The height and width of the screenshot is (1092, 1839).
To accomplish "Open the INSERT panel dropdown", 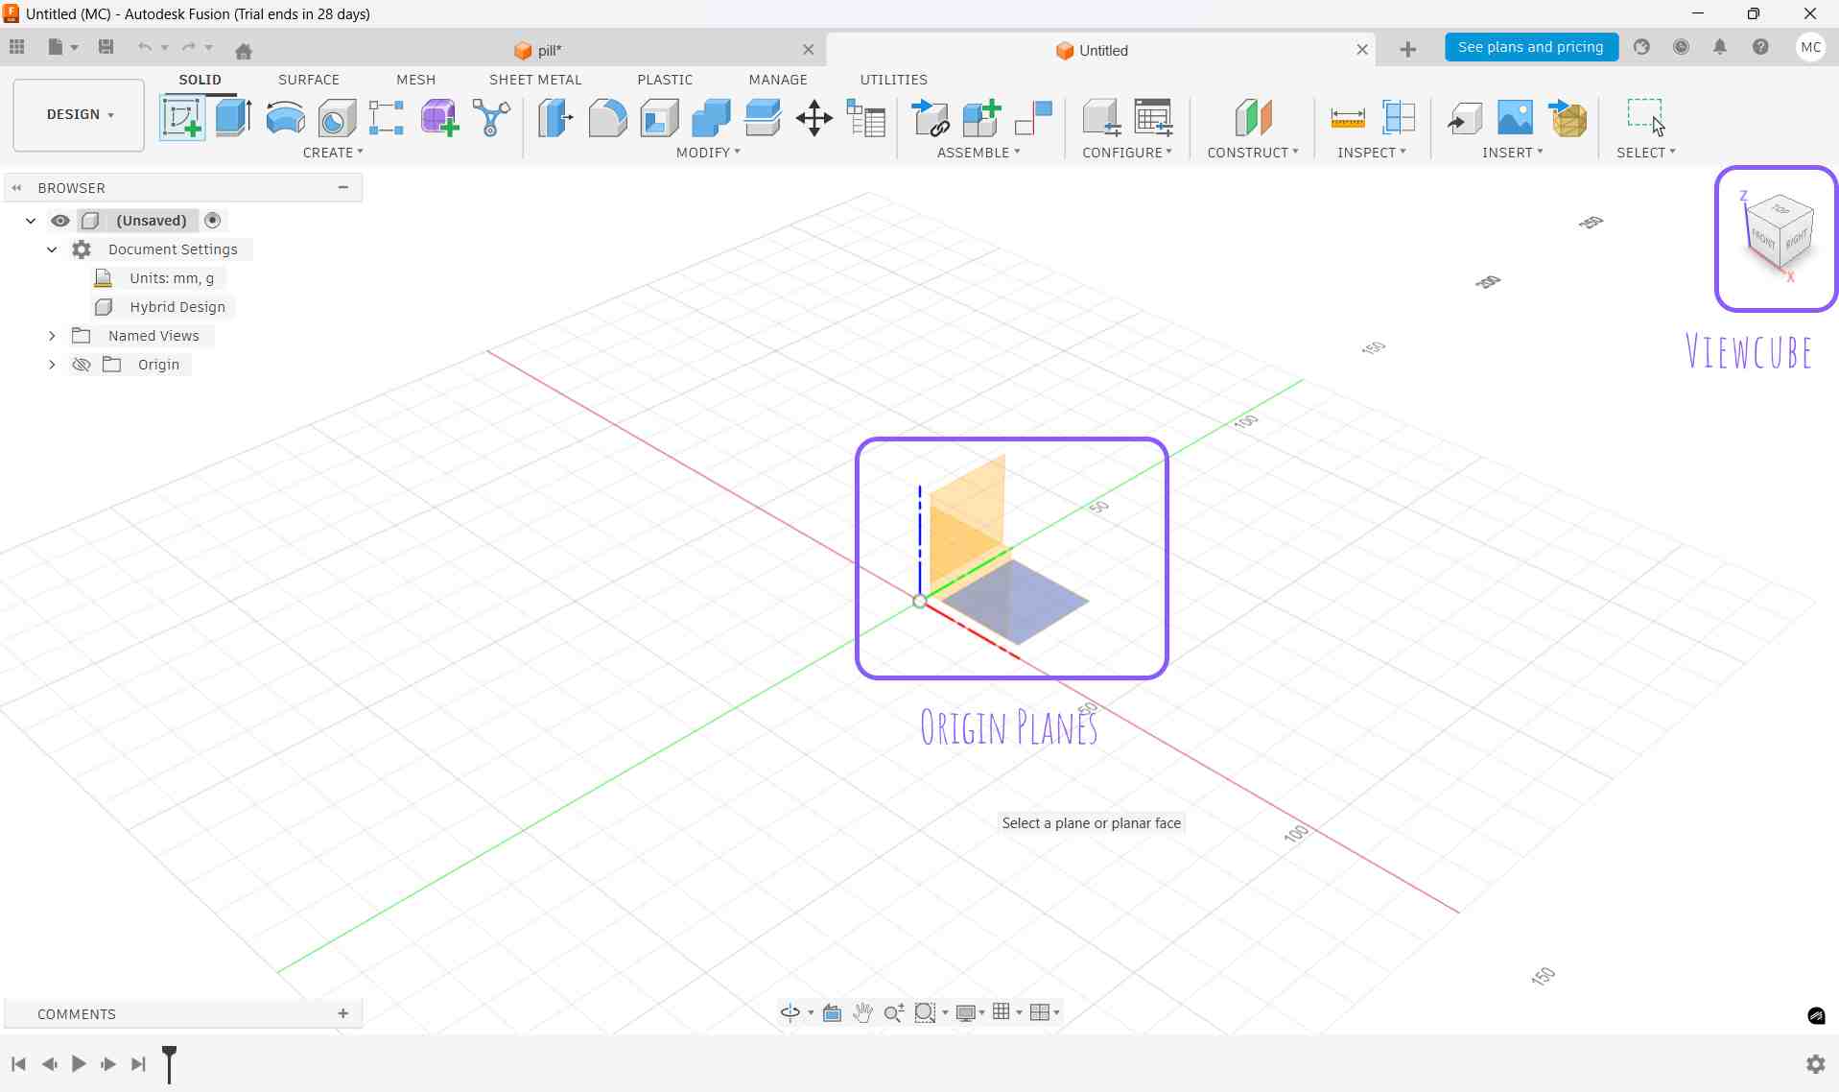I will click(x=1513, y=153).
